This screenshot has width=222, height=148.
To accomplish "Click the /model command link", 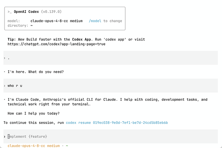I will [x=95, y=21].
